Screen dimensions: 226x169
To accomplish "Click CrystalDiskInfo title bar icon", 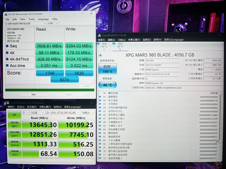I will pyautogui.click(x=99, y=35).
